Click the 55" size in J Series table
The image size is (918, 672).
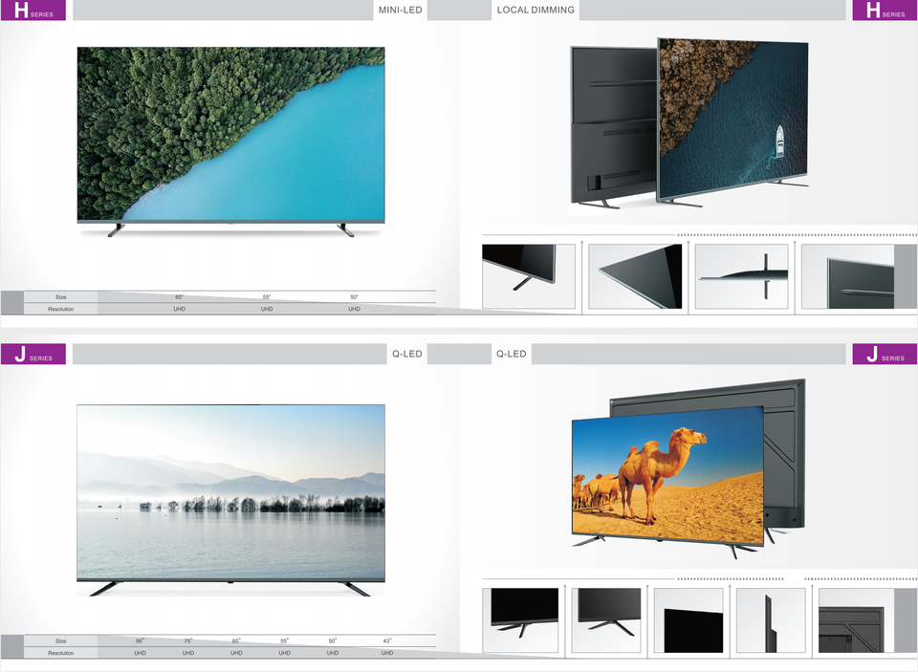point(284,641)
